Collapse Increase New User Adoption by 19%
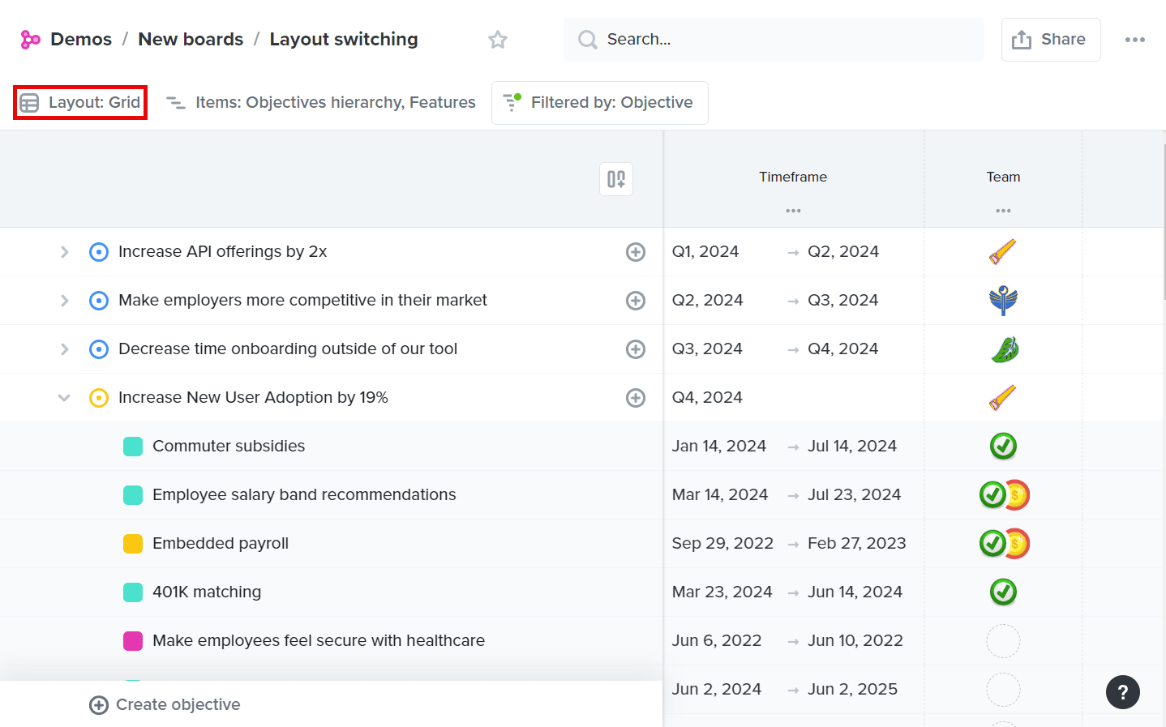 click(65, 398)
